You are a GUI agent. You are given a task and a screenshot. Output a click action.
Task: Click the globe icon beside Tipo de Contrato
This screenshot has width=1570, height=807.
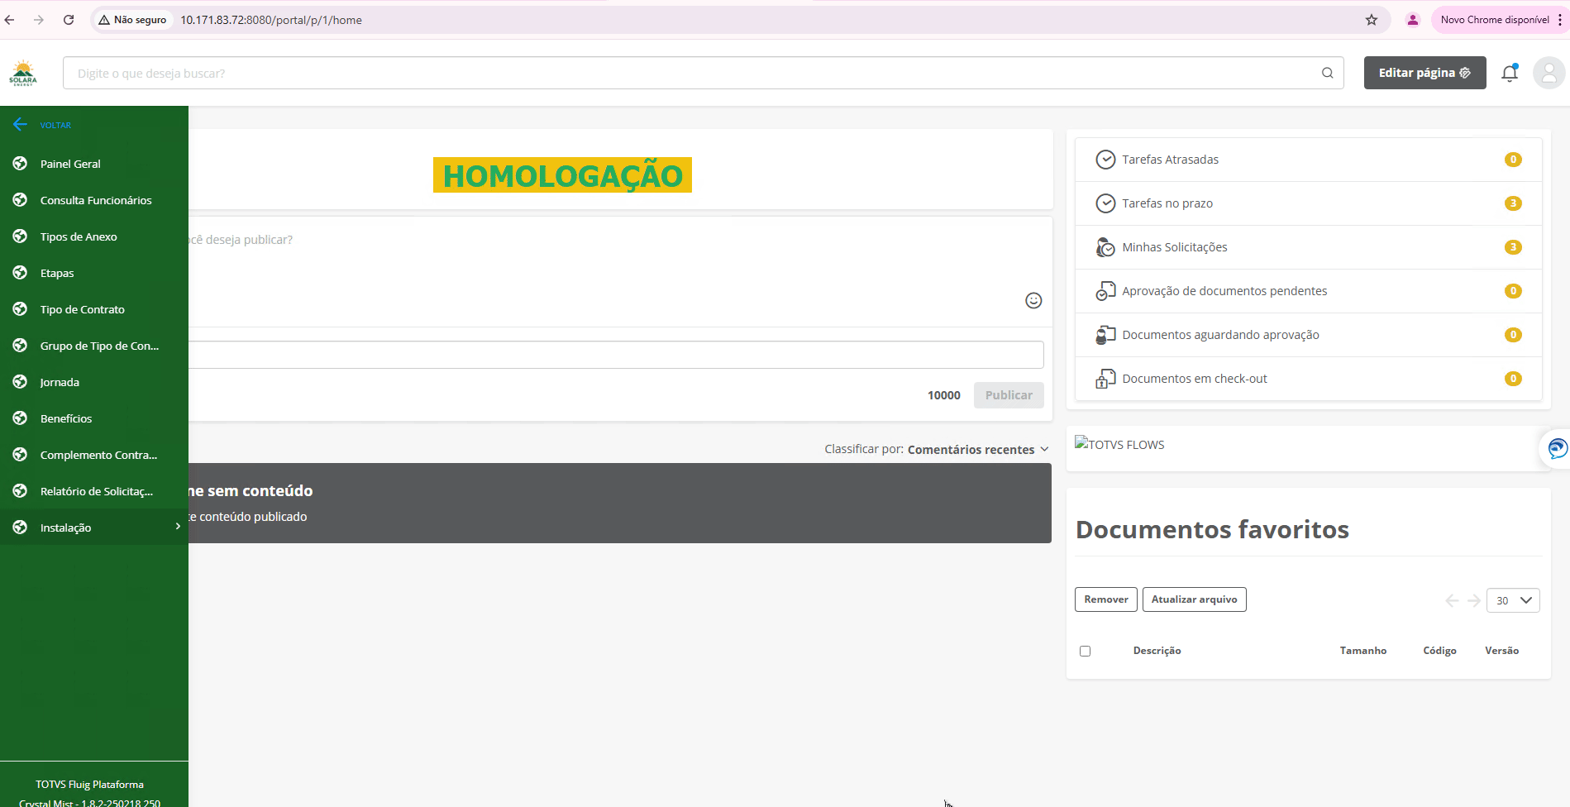[20, 309]
